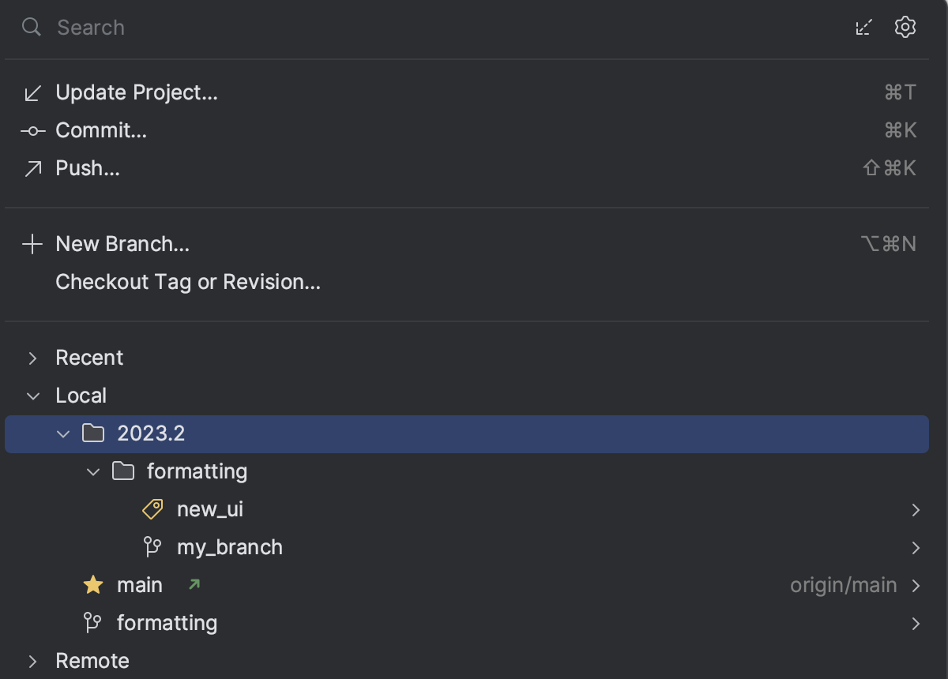Open my_branch actions via its chevron

(x=916, y=546)
